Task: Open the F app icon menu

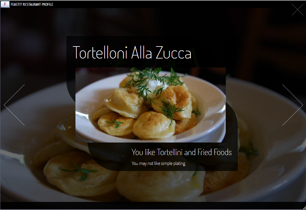Action: tap(5, 4)
